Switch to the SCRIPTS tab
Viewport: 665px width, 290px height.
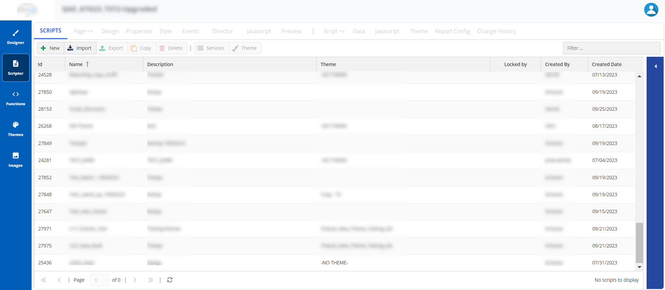coord(51,31)
